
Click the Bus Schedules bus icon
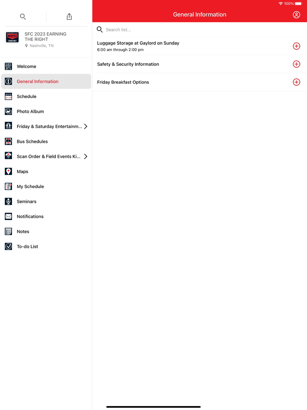click(x=9, y=141)
